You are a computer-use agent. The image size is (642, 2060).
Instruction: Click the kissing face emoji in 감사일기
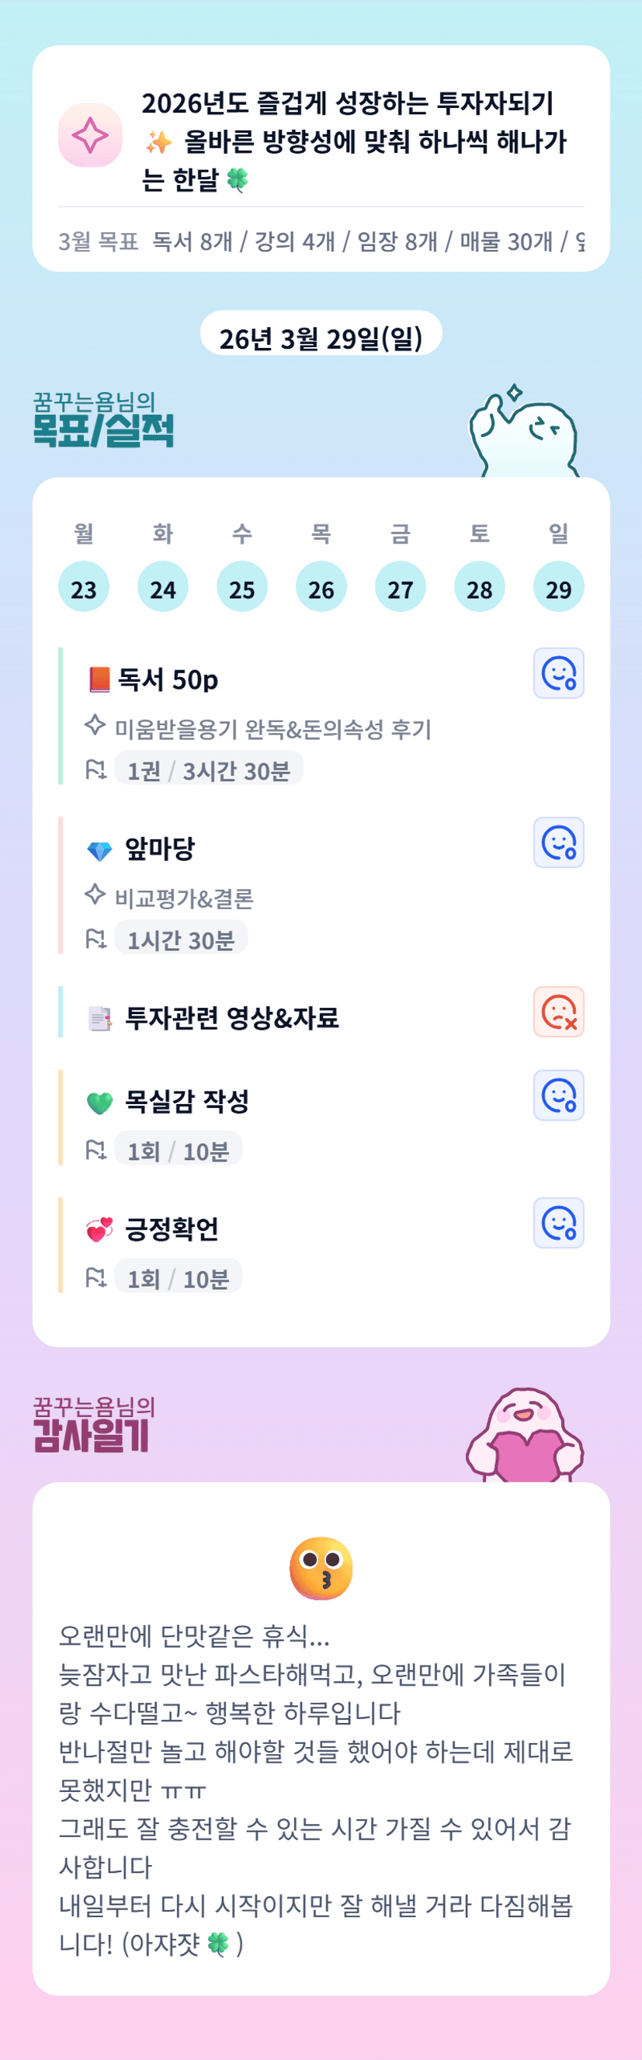click(x=321, y=1568)
